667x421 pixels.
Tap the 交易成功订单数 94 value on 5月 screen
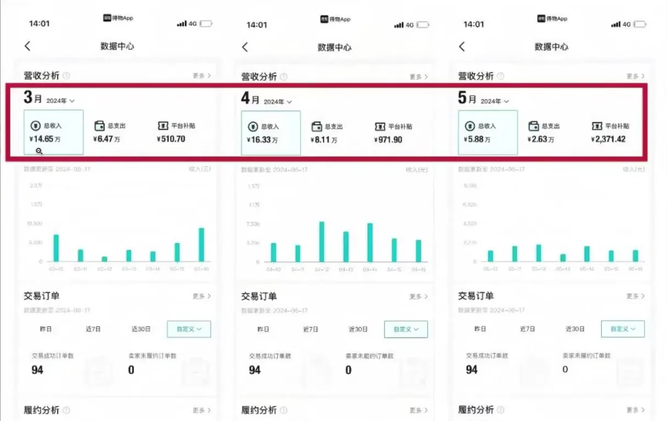click(x=472, y=370)
